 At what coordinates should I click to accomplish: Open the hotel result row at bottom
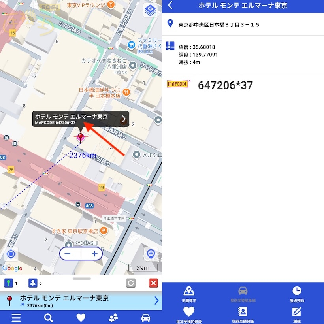[81, 301]
